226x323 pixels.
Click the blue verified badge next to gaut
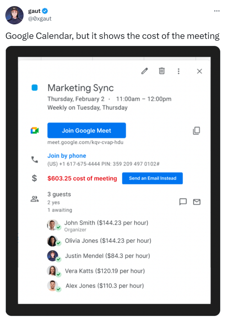(x=45, y=11)
